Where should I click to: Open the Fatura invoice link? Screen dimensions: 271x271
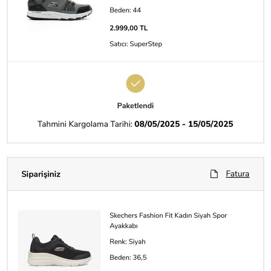pyautogui.click(x=237, y=174)
